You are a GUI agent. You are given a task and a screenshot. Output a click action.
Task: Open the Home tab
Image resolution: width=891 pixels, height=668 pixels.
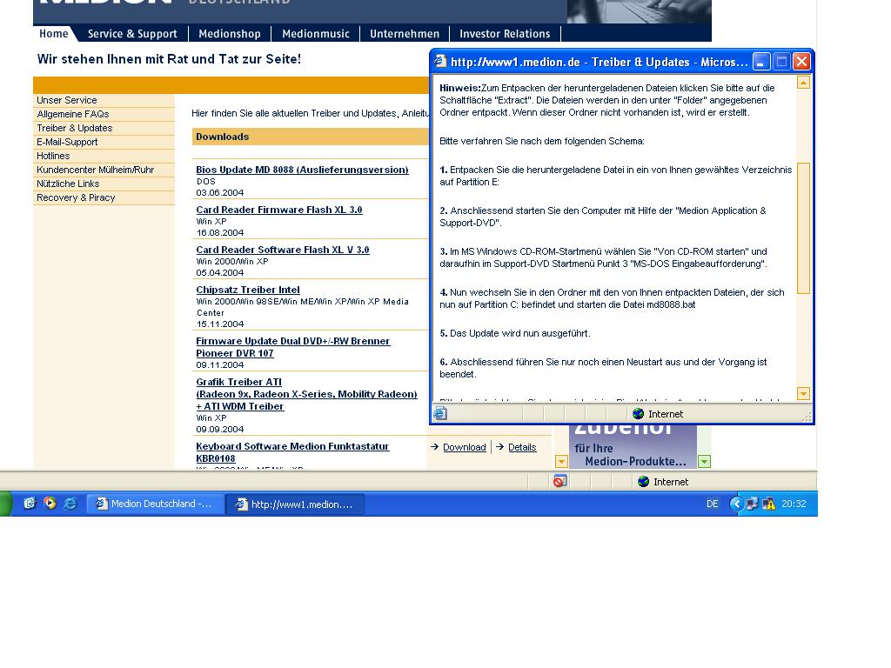(x=54, y=34)
